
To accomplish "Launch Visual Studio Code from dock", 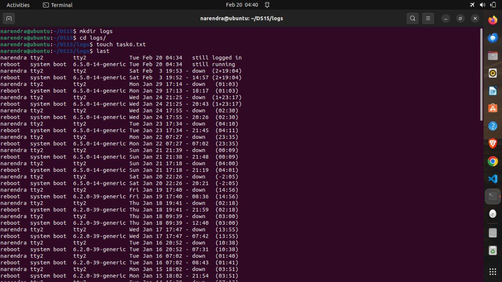I will tap(493, 179).
